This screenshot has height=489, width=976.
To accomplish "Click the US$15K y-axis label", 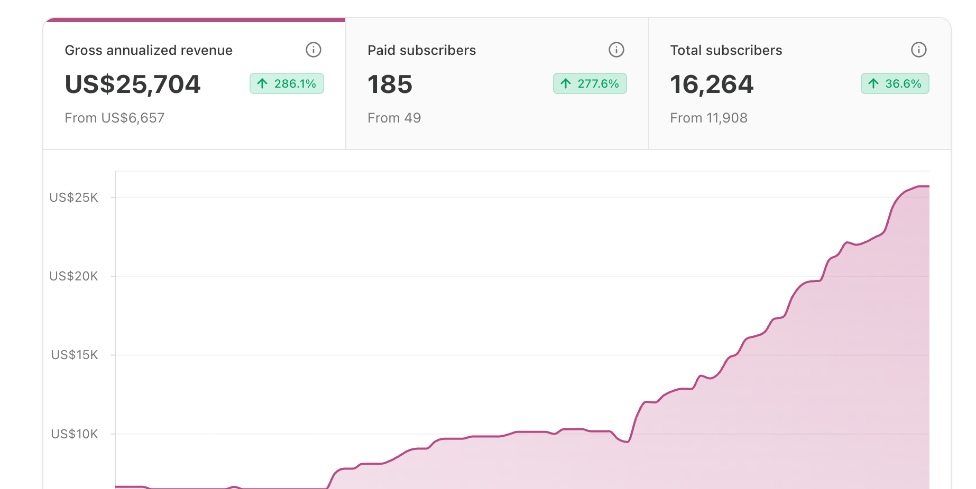I will (74, 355).
